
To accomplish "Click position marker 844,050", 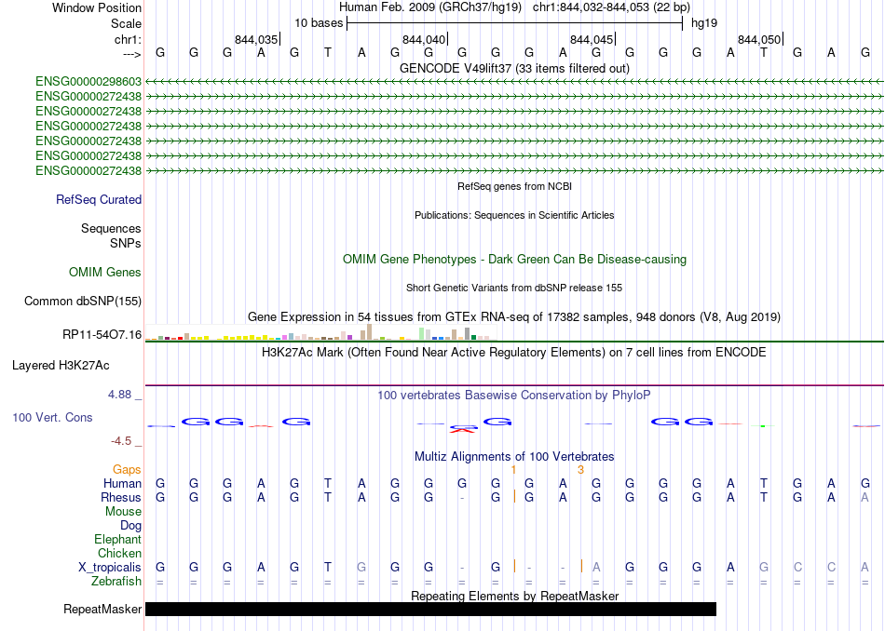I will click(759, 39).
